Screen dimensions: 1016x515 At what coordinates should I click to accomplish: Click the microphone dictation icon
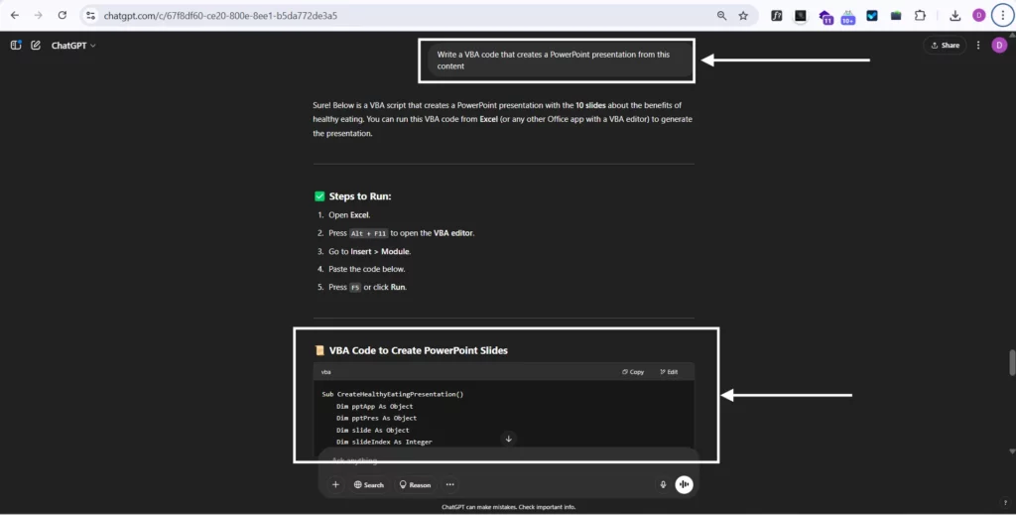tap(663, 485)
